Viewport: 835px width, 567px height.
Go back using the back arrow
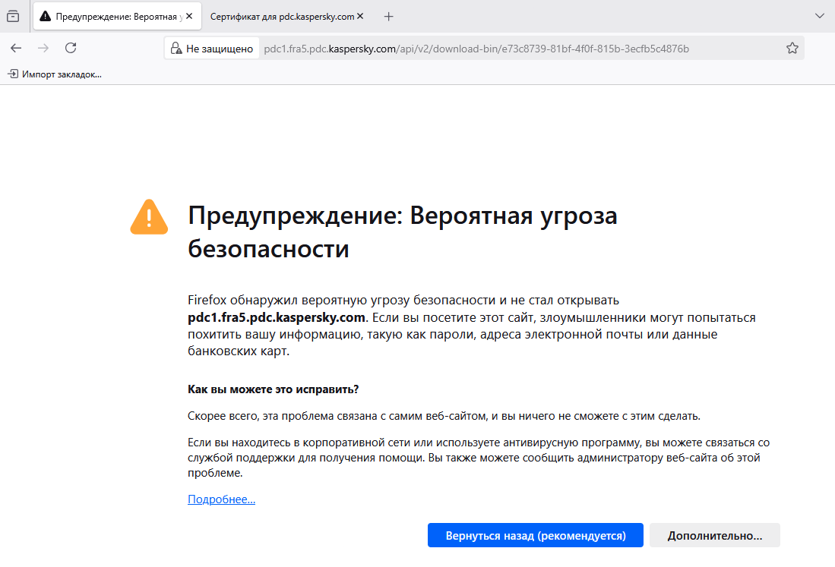point(16,48)
